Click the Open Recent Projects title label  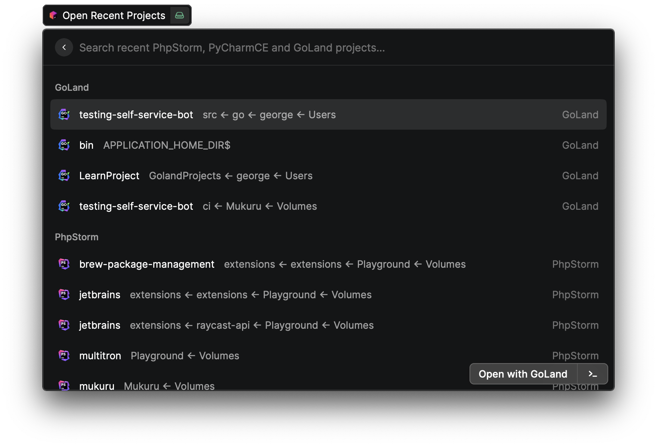point(114,16)
